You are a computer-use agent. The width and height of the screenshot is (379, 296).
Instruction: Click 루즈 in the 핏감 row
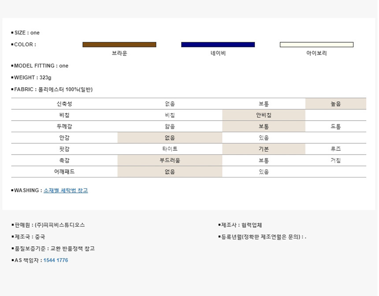[x=335, y=149]
